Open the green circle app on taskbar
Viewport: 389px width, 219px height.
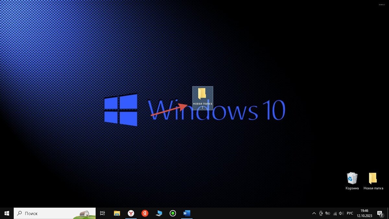(x=173, y=213)
